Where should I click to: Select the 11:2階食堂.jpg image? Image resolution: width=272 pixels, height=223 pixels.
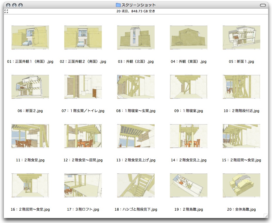click(x=30, y=136)
